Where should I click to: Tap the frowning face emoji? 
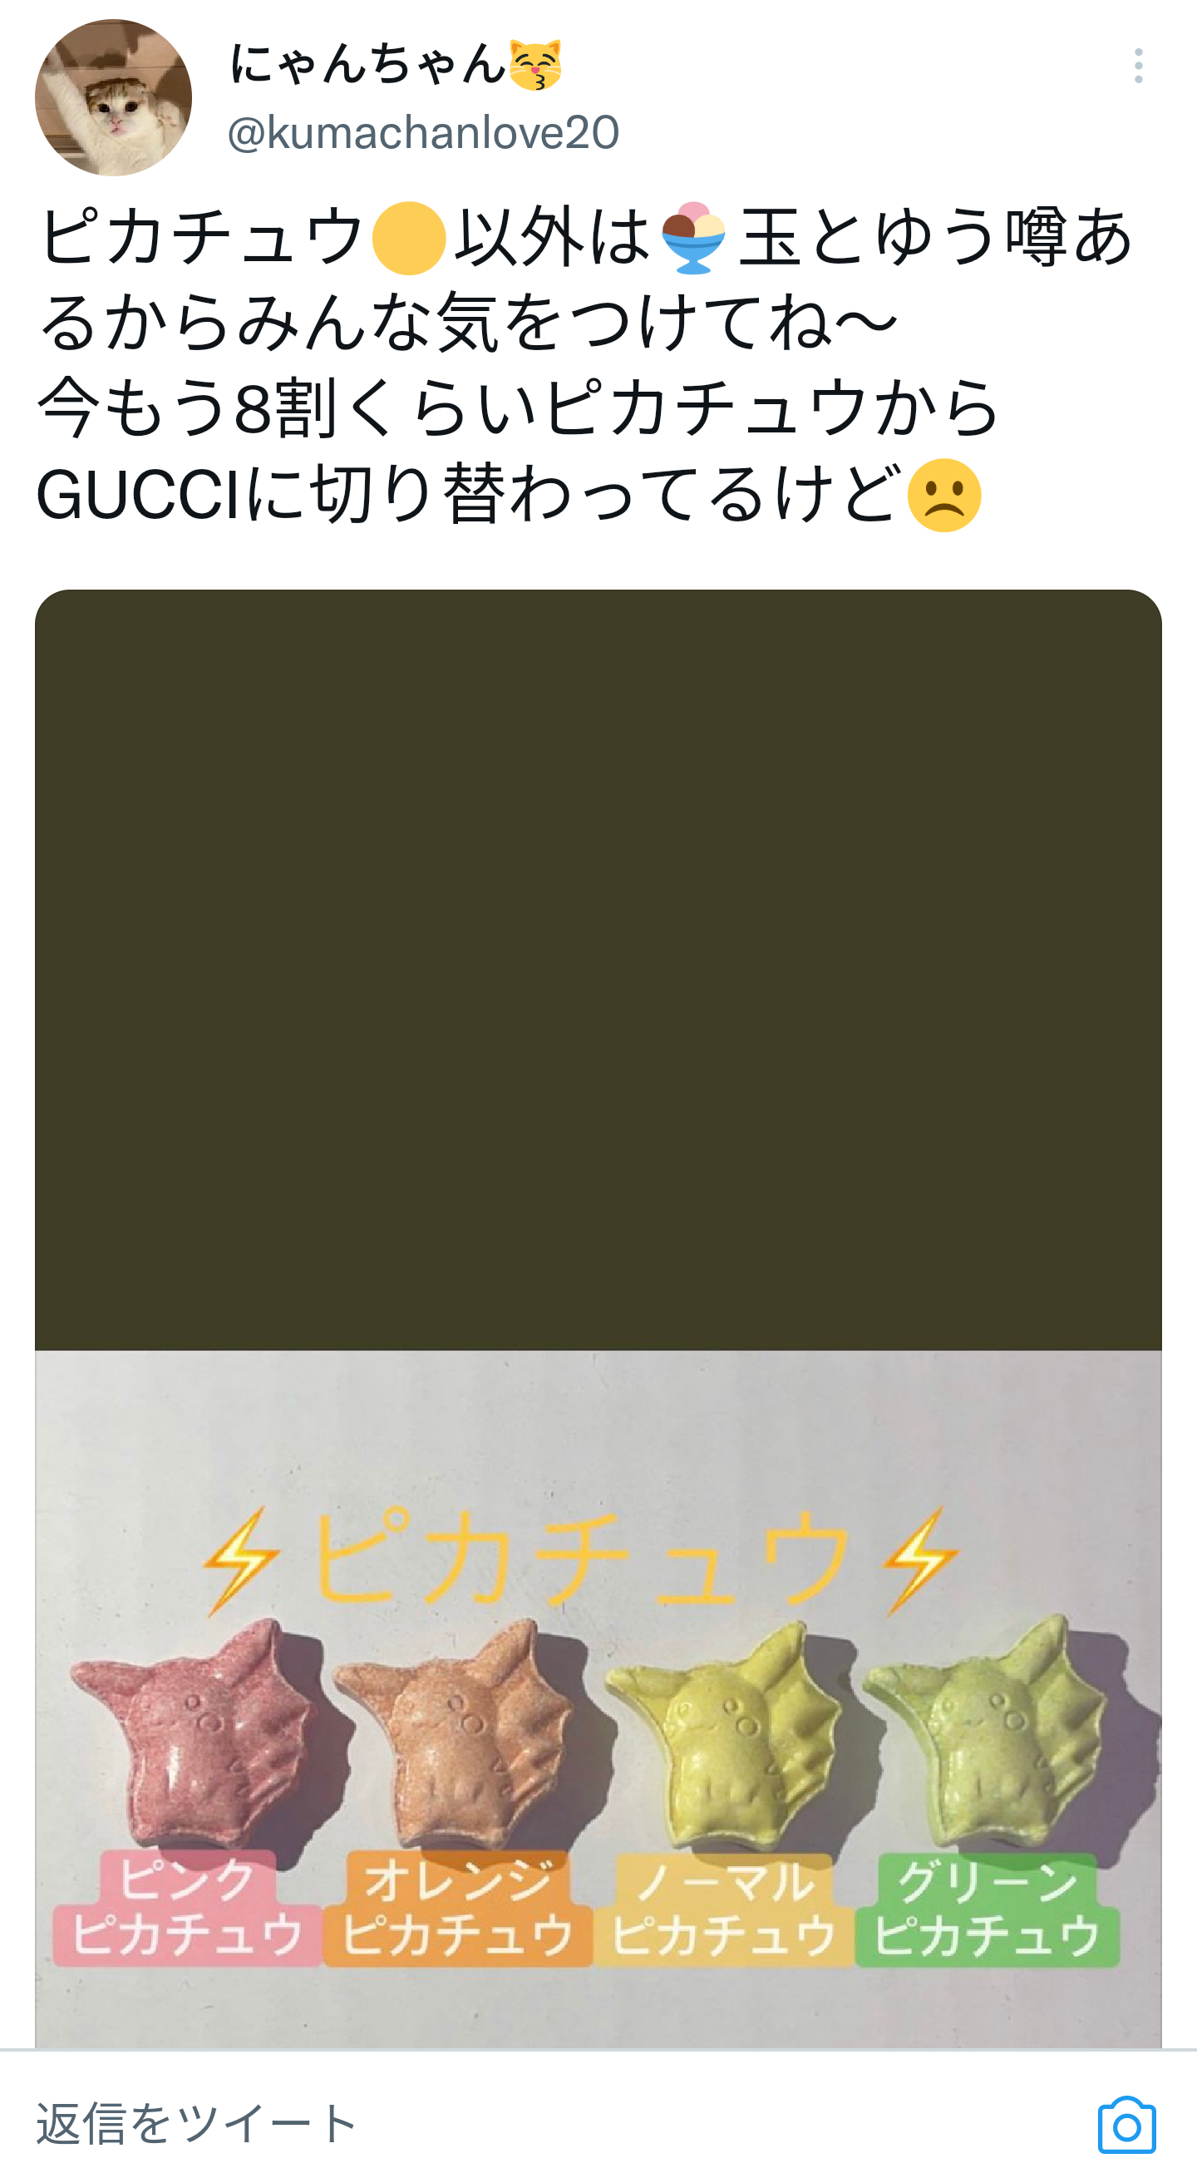(944, 496)
